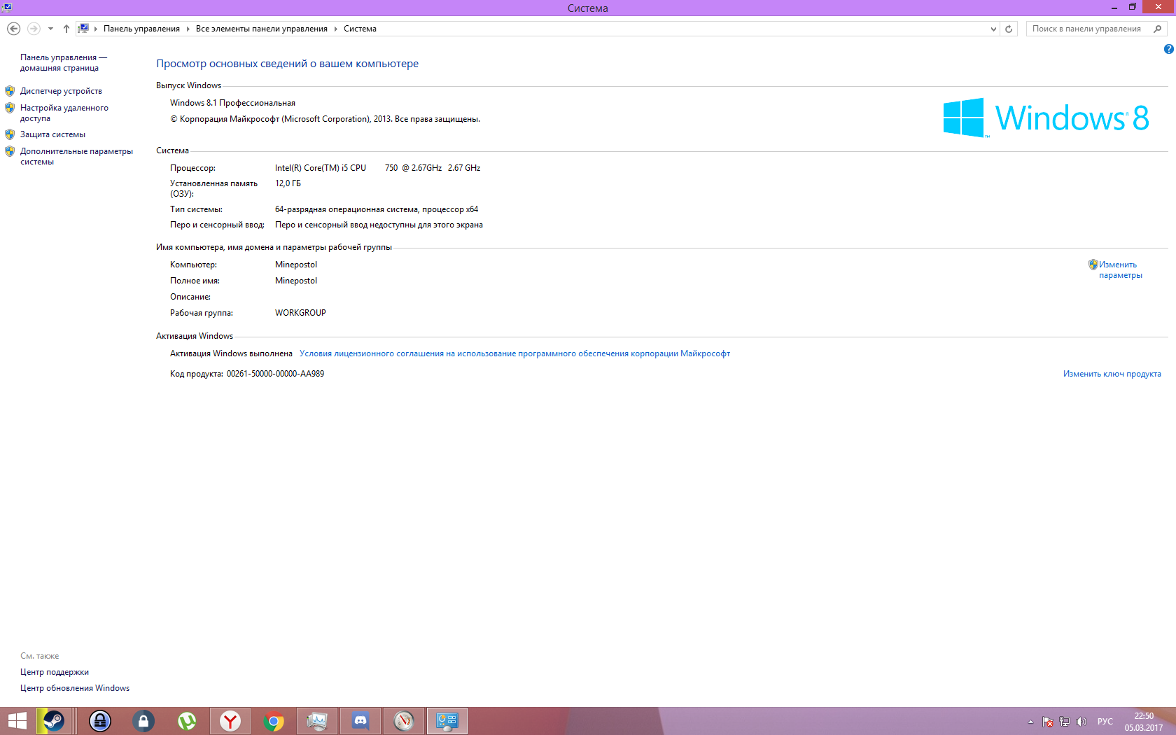Switch input language РУС indicator
The height and width of the screenshot is (735, 1176).
point(1105,722)
